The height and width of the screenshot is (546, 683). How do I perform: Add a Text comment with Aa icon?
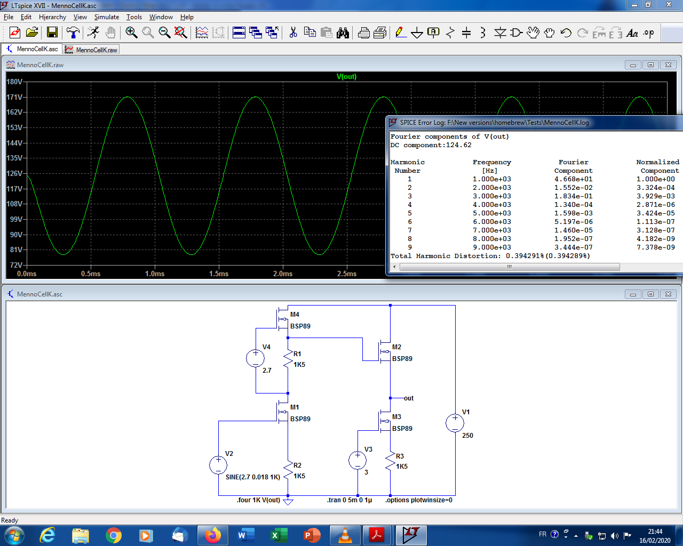632,33
